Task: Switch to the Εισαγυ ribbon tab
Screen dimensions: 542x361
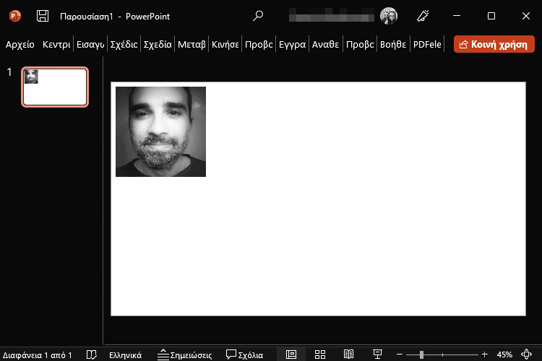Action: [x=90, y=45]
